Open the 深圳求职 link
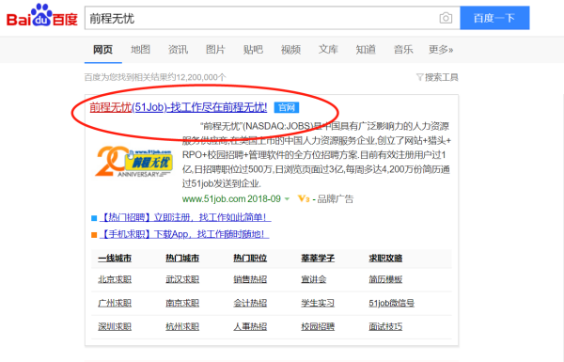 pos(115,326)
